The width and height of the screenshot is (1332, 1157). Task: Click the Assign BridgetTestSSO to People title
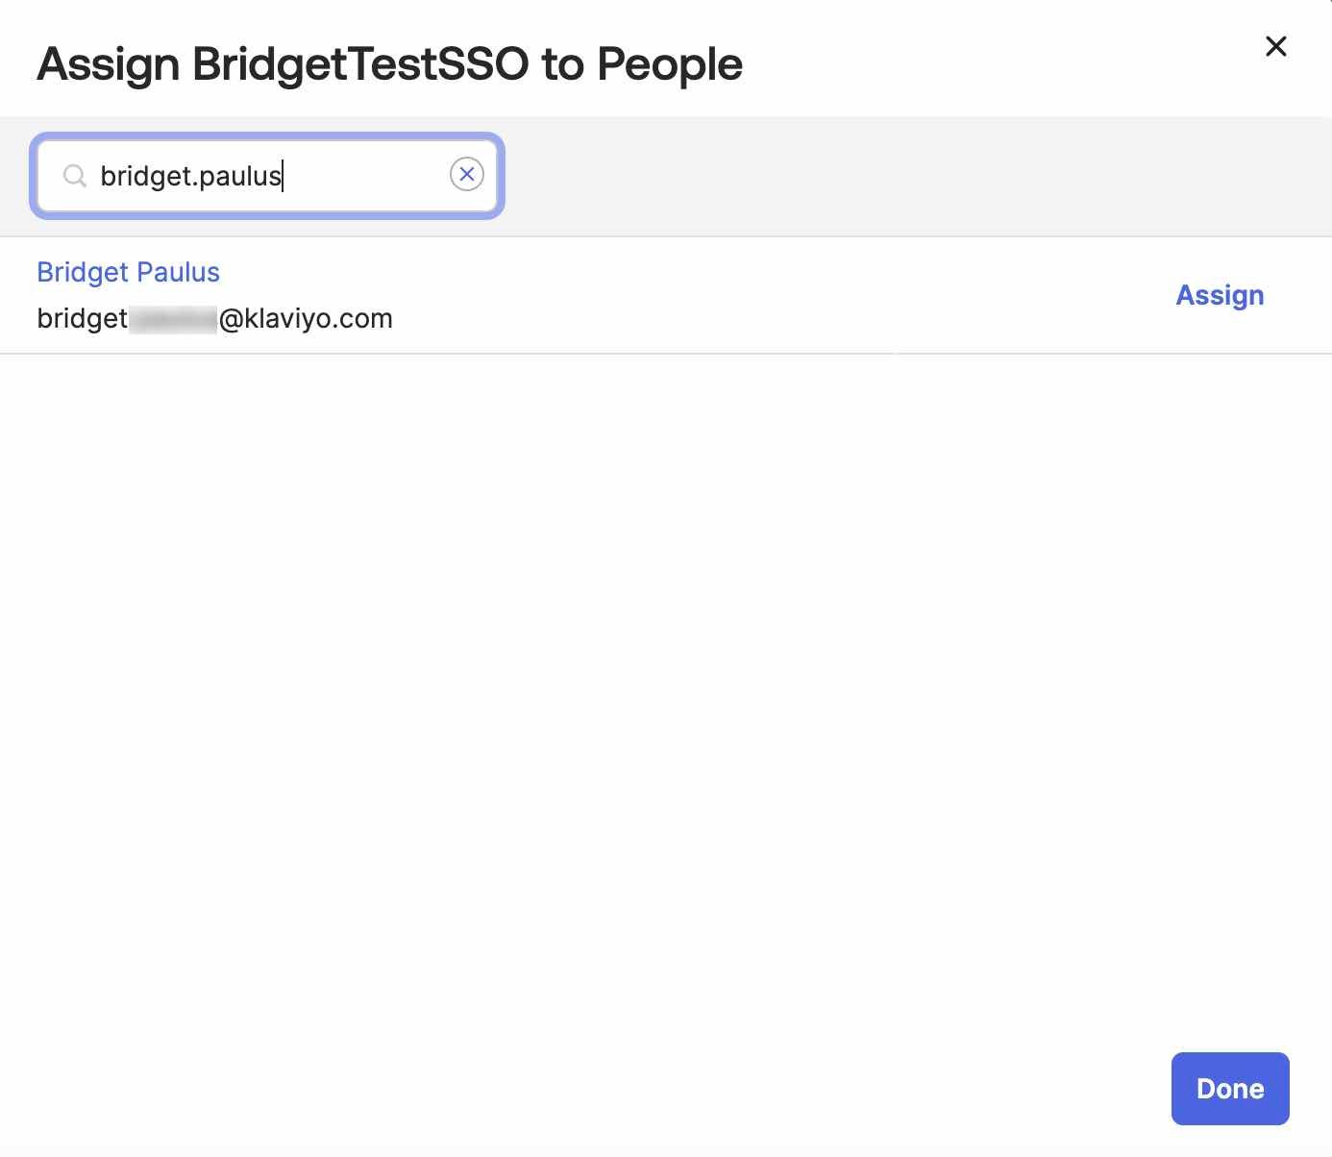point(389,62)
